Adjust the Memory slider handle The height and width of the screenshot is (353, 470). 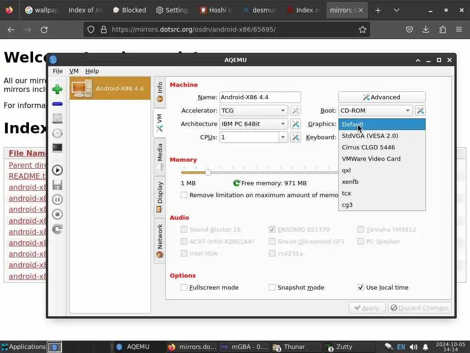(208, 172)
